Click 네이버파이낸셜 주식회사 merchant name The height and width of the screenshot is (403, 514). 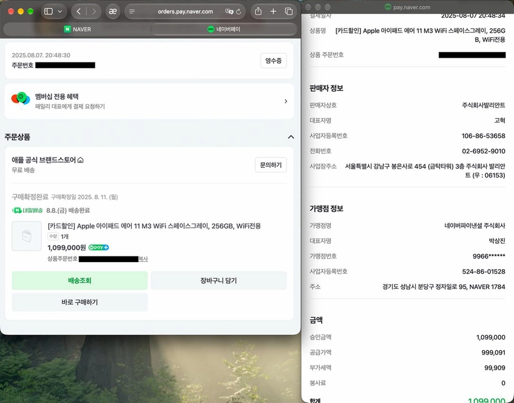click(475, 226)
